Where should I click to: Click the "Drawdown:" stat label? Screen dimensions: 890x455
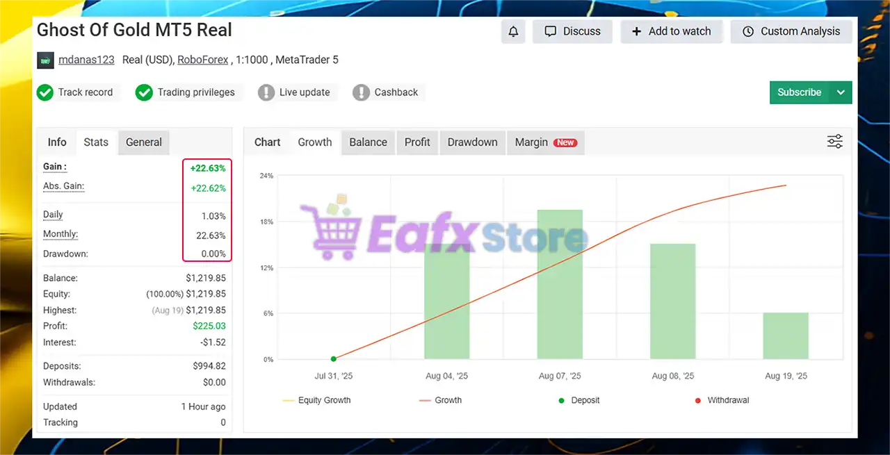pyautogui.click(x=65, y=254)
